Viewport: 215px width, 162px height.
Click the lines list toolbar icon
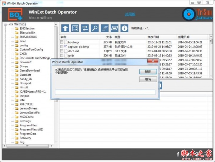[x=105, y=28]
